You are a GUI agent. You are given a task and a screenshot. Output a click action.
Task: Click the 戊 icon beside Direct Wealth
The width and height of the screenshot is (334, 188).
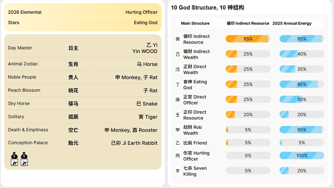(177, 69)
